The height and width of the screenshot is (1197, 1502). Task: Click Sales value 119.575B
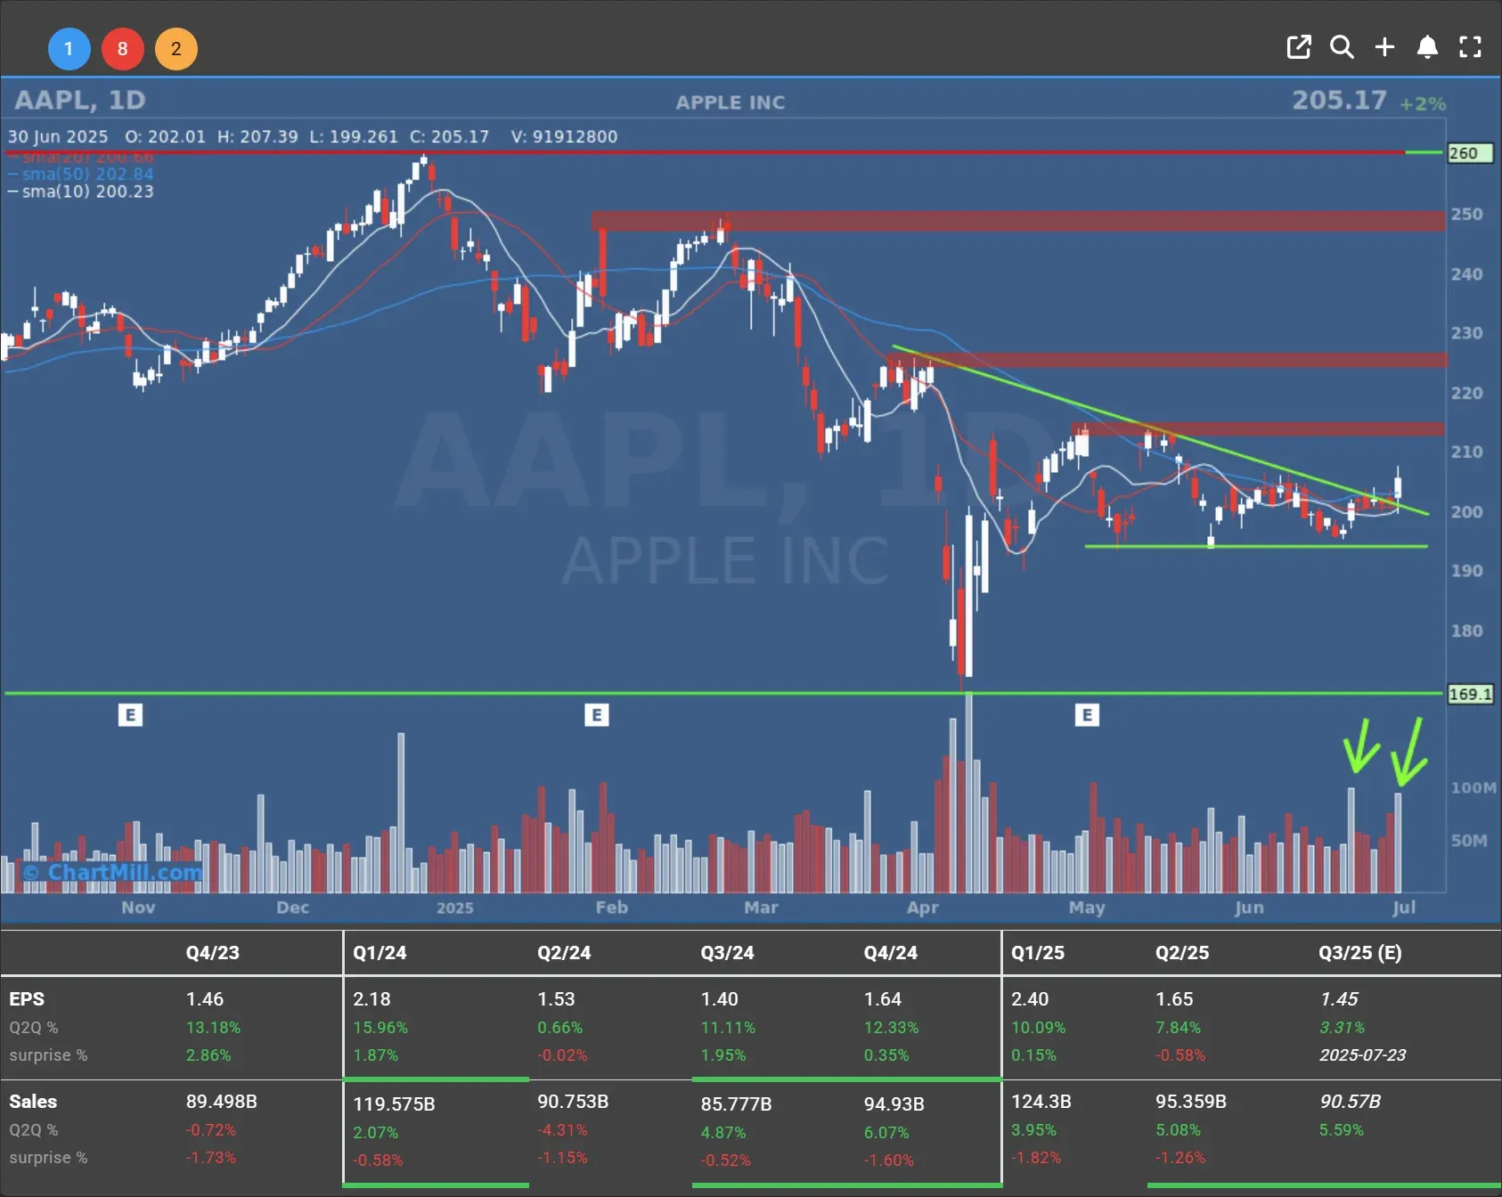tap(394, 1104)
